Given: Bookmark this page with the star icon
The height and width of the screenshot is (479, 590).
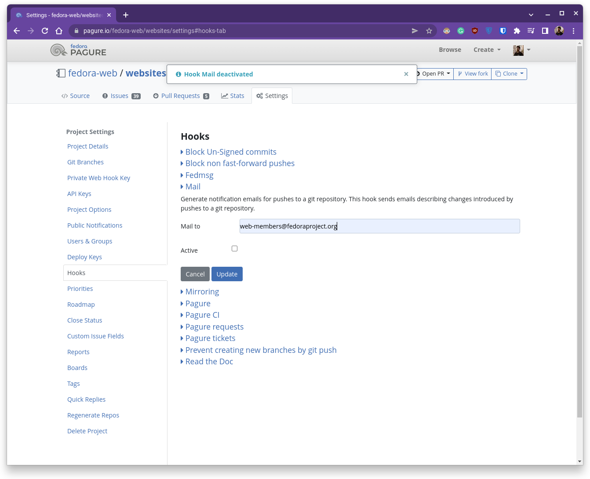Looking at the screenshot, I should tap(429, 31).
